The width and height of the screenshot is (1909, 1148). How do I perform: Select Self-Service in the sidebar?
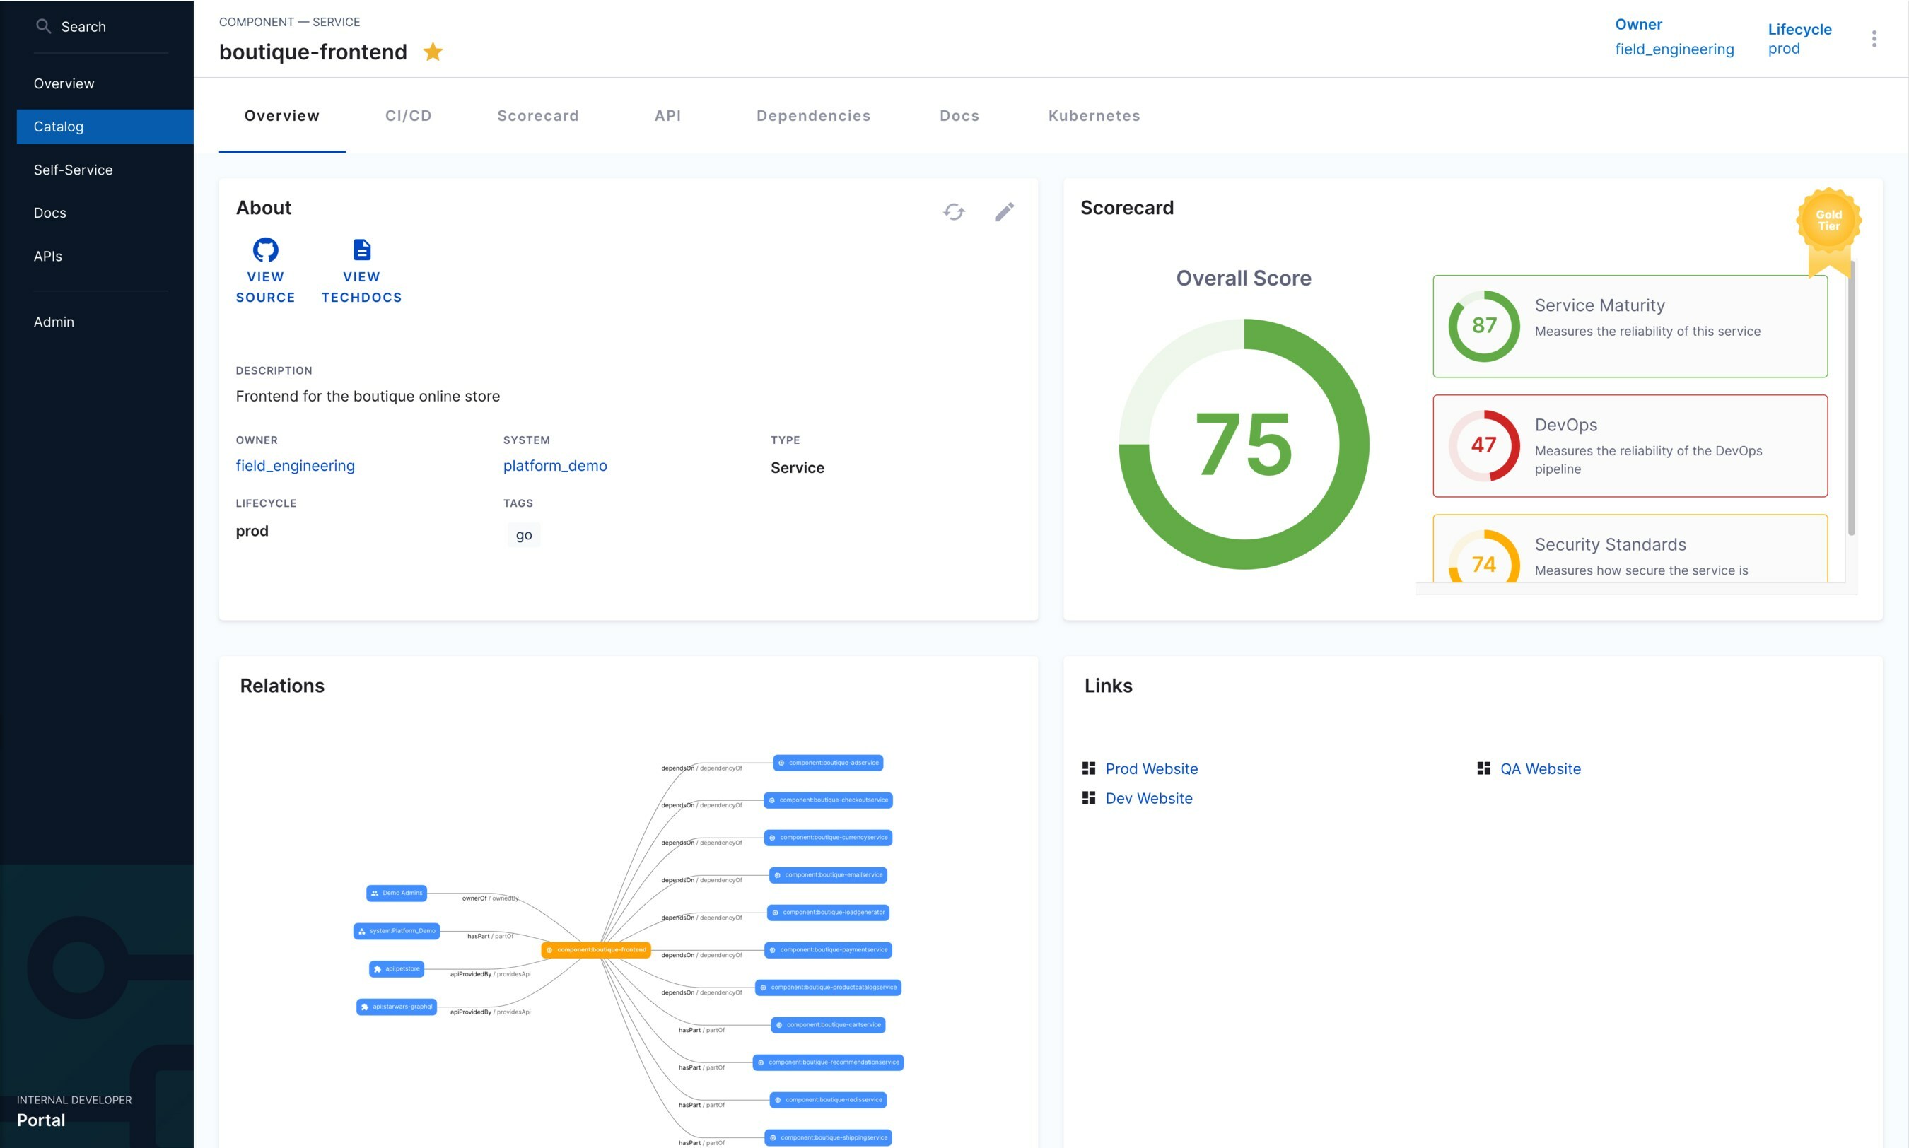coord(73,170)
